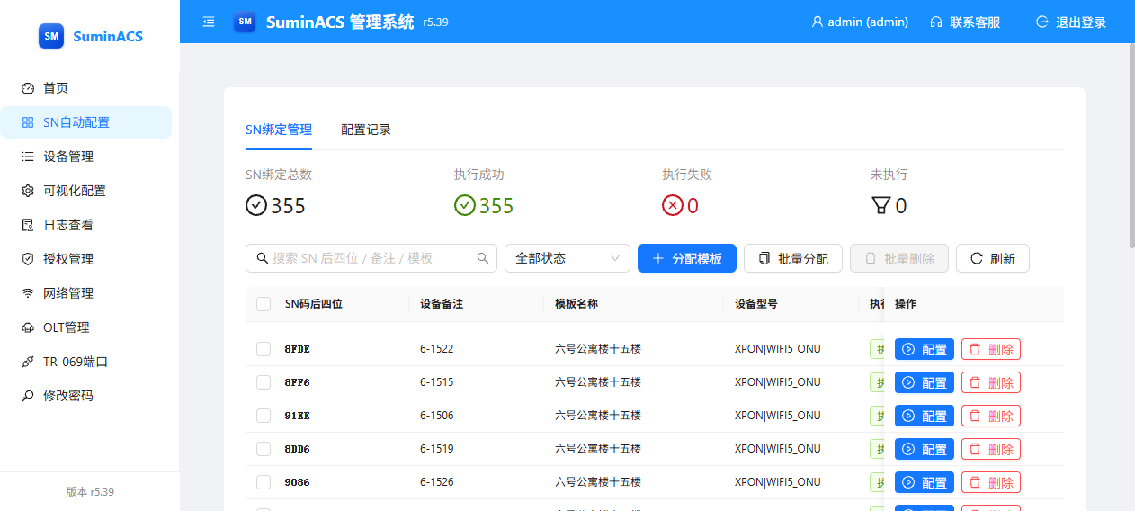Viewport: 1135px width, 511px height.
Task: Click the admin user icon in header
Action: tap(818, 22)
